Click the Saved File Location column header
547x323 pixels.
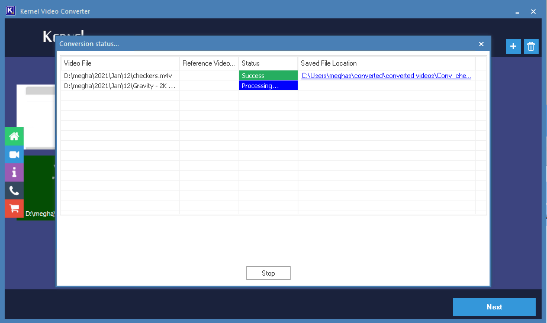point(387,63)
